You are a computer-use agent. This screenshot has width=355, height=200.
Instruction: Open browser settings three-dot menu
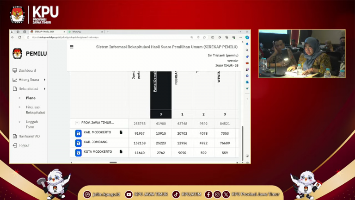[240, 37]
